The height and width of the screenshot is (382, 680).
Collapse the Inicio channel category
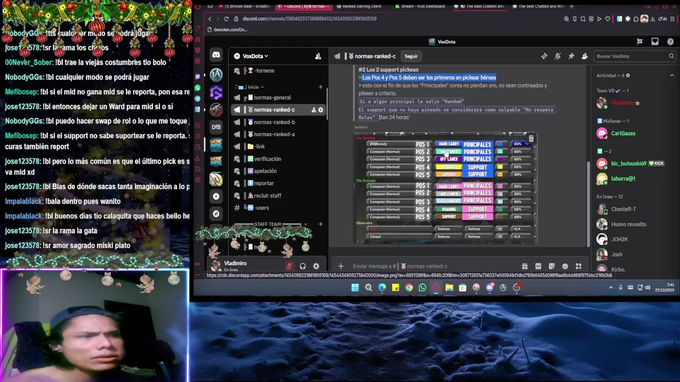[x=256, y=87]
